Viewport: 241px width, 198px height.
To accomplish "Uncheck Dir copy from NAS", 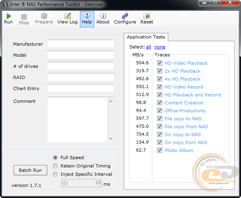I will (159, 142).
